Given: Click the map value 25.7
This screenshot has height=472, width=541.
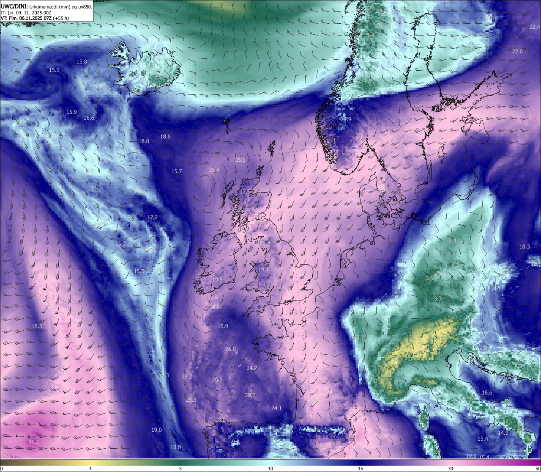Looking at the screenshot, I should click(250, 395).
